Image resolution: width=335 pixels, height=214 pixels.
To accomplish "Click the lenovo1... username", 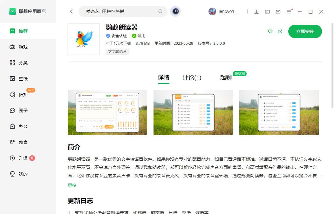I will 229,11.
